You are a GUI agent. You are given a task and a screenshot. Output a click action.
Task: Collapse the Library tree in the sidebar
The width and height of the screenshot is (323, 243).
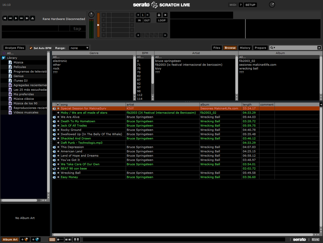tap(4, 58)
